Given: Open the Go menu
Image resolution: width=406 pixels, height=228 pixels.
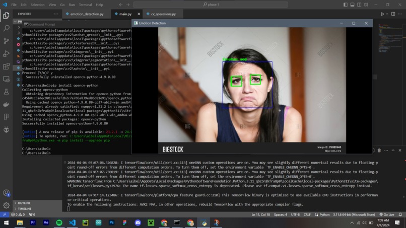Looking at the screenshot, I should 62,5.
